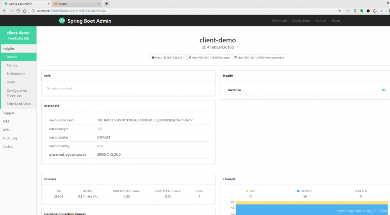Image resolution: width=390 pixels, height=215 pixels.
Task: Open Scheduled Tasks in the sidebar
Action: pos(18,104)
